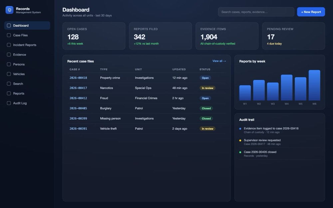The image size is (333, 208).
Task: Navigate to the Evidence page
Action: (x=27, y=55)
